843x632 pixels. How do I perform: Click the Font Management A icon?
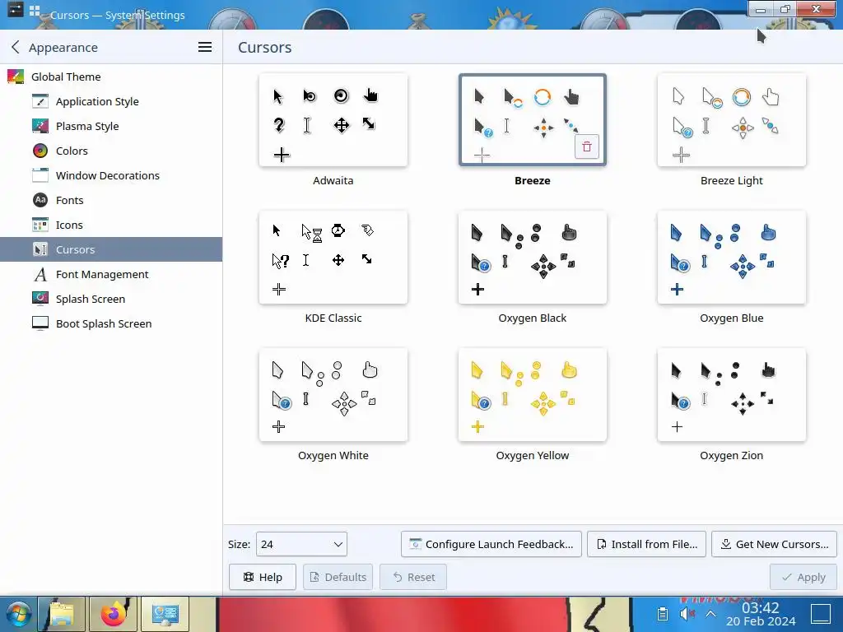coord(40,275)
